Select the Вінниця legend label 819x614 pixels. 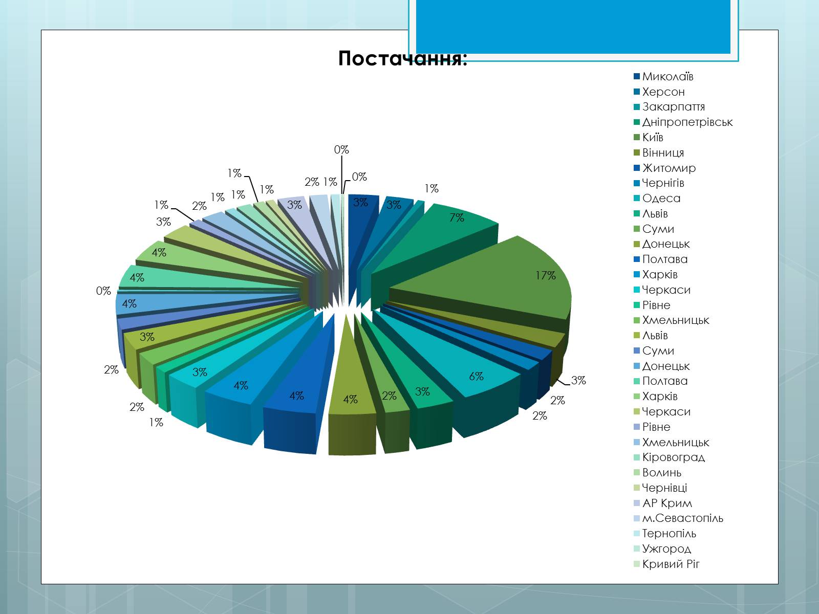tap(663, 153)
